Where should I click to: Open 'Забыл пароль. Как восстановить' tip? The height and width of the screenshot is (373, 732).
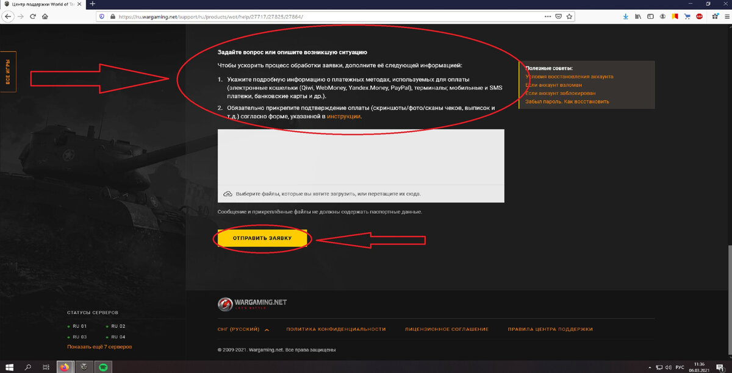[x=567, y=102]
